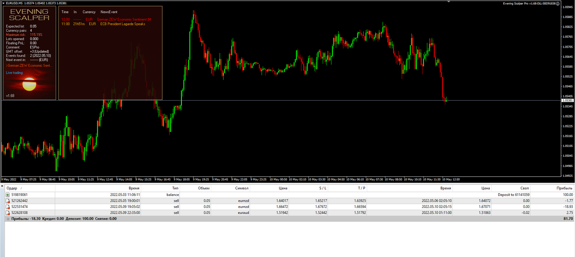575x257 pixels.
Task: Click the >German ZEW Economic Sent... line
Action: (x=29, y=65)
